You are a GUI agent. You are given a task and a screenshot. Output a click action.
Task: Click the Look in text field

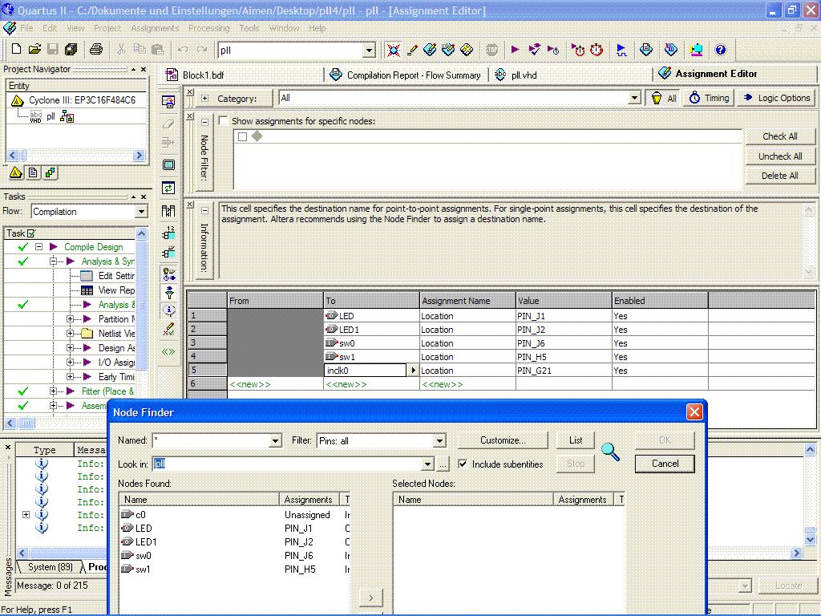[289, 464]
